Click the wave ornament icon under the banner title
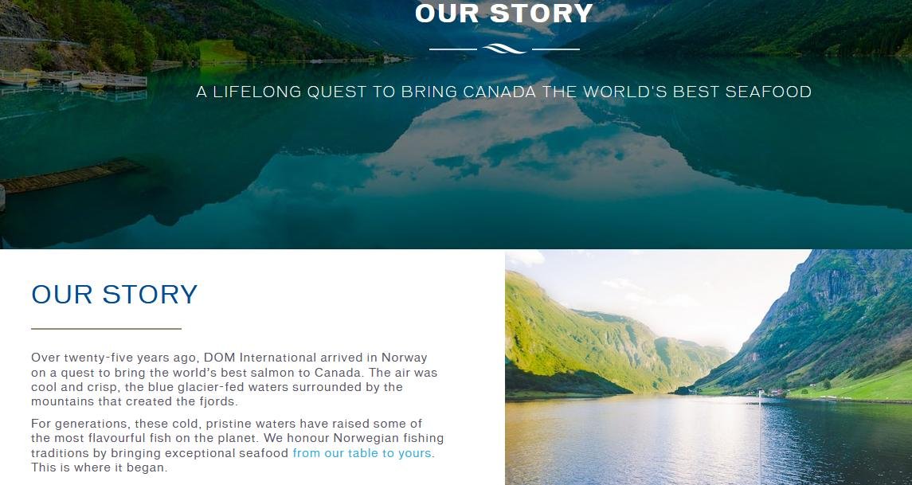912x485 pixels. tap(504, 49)
